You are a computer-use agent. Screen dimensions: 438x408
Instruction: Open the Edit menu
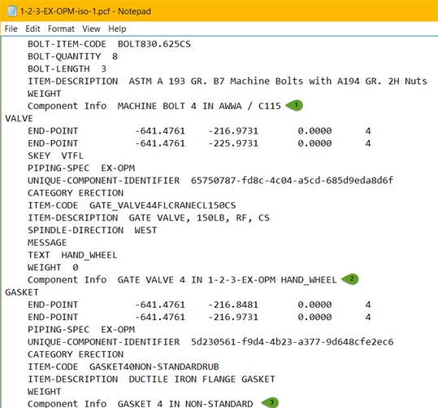[x=33, y=29]
